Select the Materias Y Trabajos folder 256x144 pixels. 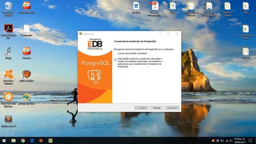(228, 9)
